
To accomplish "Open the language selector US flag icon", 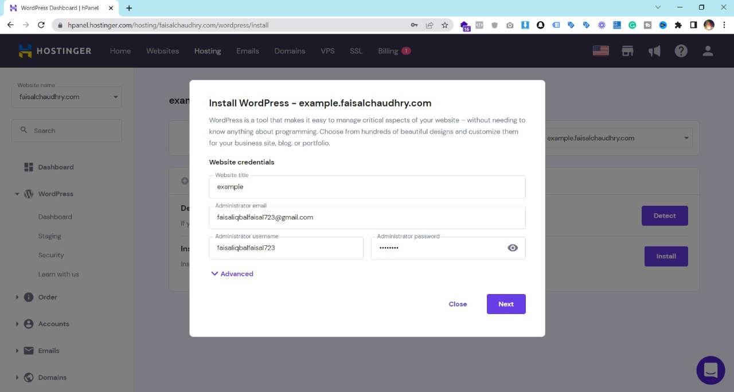I will 600,51.
